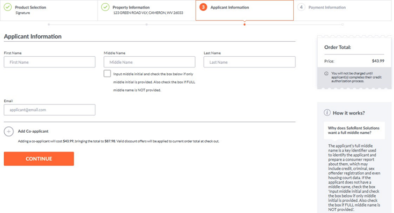Viewport: 394px width, 213px height.
Task: Focus the First Name input field
Action: (x=49, y=62)
